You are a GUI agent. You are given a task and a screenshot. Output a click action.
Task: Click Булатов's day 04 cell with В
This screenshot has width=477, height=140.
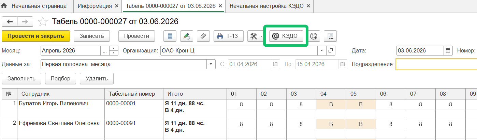point(331,105)
